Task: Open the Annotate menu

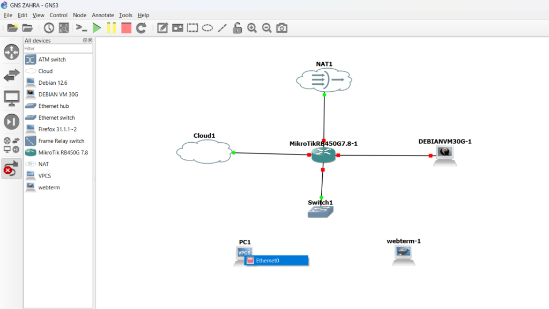Action: 102,15
